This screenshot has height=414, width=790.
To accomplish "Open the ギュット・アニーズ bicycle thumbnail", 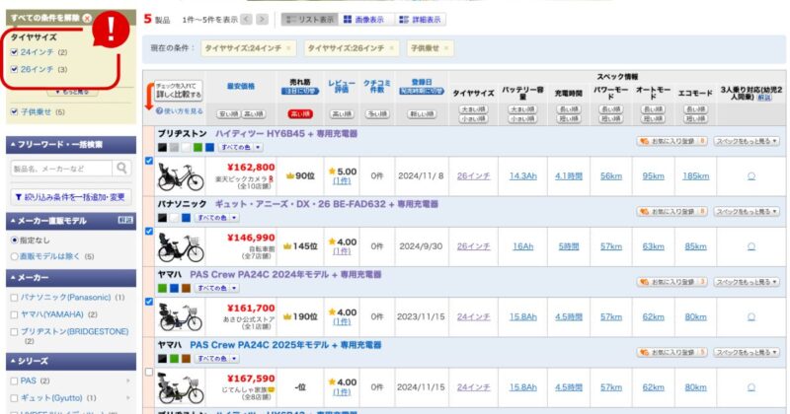I will coord(181,246).
